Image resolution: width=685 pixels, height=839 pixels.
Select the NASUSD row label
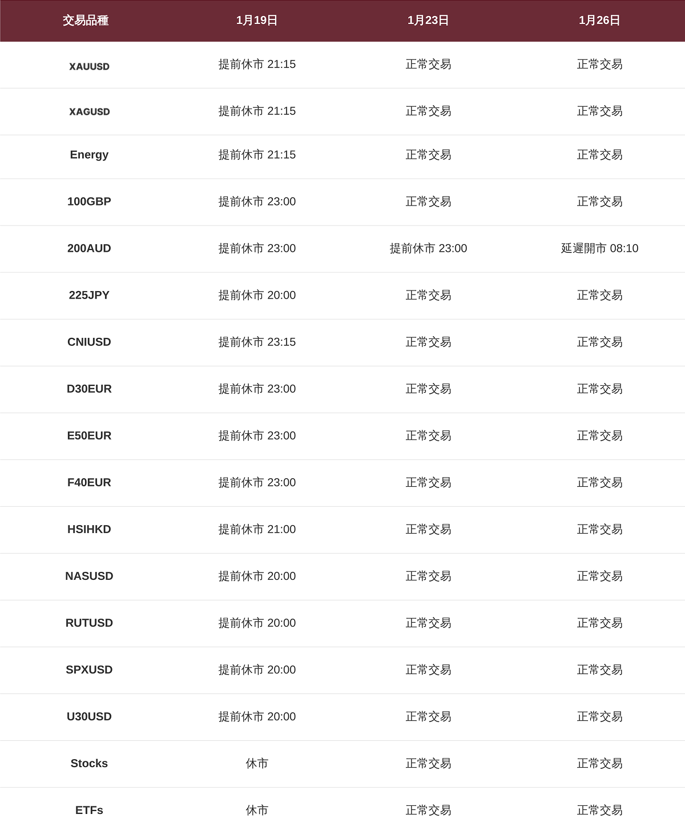(x=89, y=576)
